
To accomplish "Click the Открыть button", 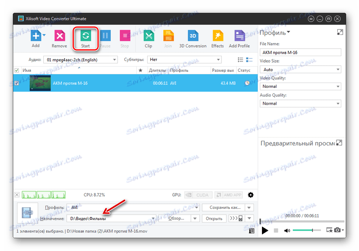I will coord(214,219).
